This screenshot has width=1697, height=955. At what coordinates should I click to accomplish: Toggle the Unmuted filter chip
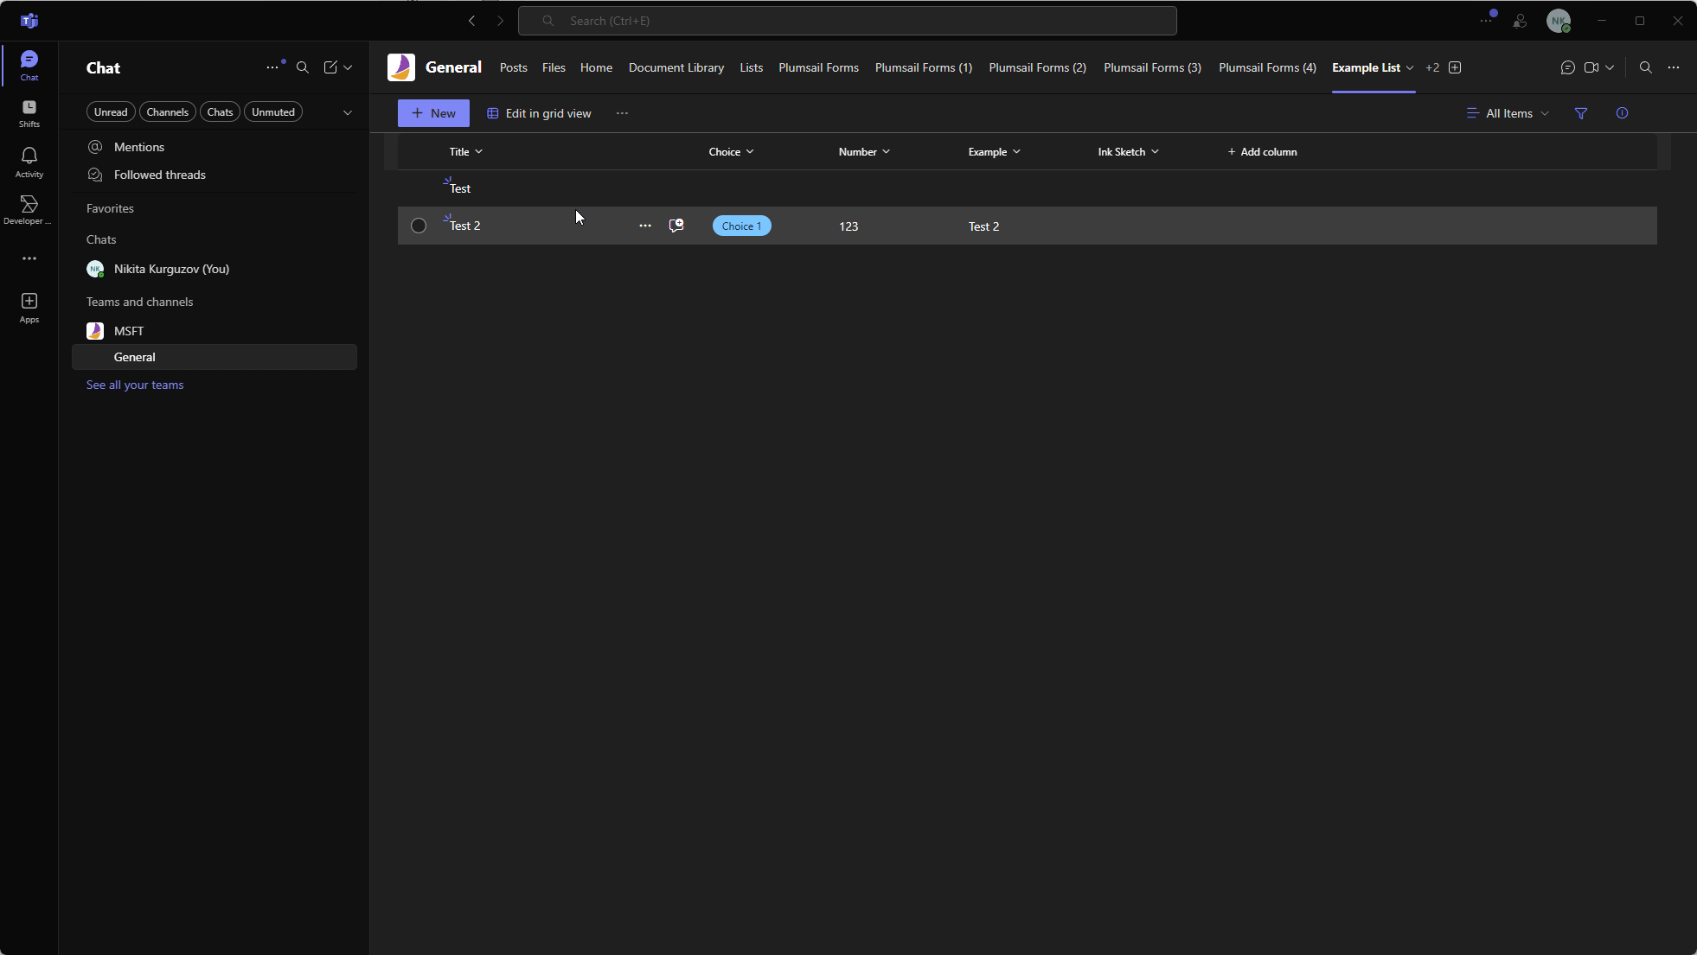click(x=273, y=112)
